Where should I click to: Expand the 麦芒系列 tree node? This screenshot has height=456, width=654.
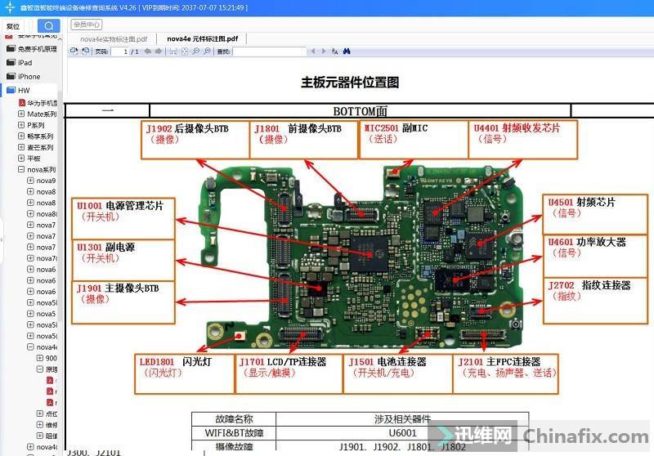click(21, 147)
